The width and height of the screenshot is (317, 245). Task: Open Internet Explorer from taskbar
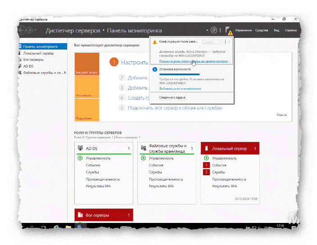click(56, 227)
